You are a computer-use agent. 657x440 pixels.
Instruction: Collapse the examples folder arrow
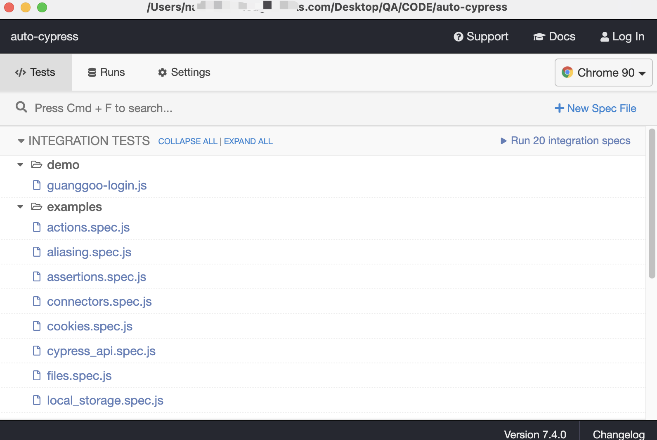tap(20, 207)
